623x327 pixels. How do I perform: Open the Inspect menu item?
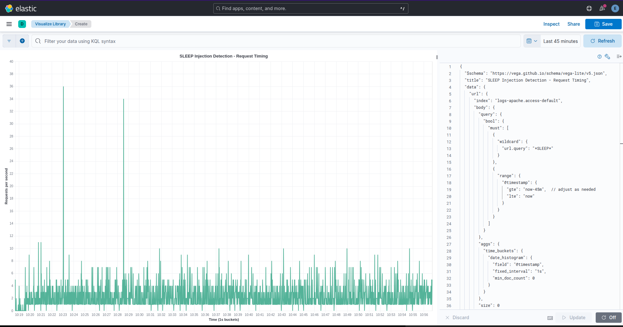[x=551, y=24]
